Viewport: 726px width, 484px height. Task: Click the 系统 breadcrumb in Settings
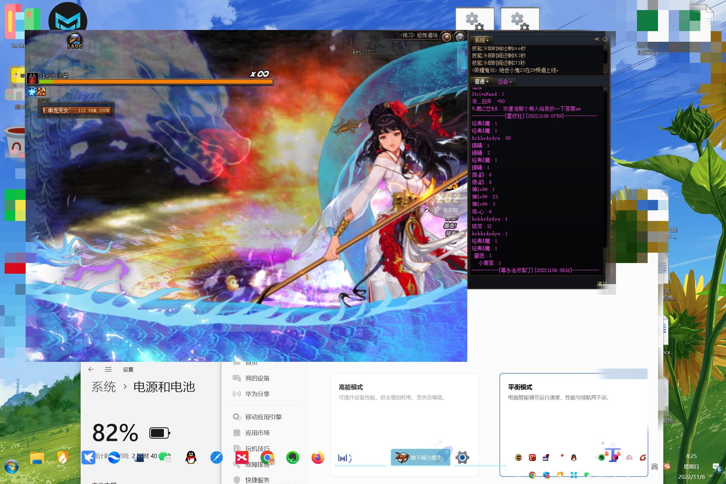pyautogui.click(x=104, y=387)
